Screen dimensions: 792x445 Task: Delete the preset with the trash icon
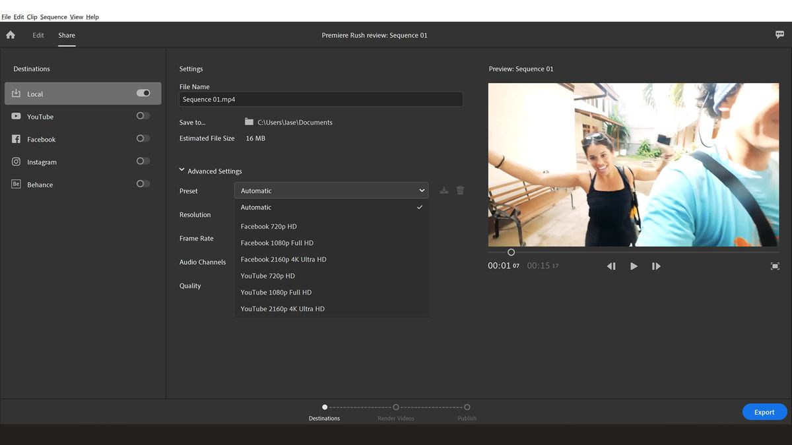coord(460,190)
